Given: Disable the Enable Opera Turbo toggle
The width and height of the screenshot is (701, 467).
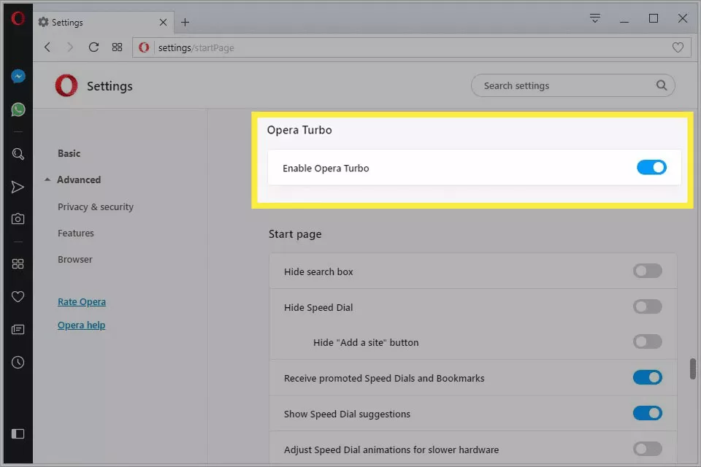Looking at the screenshot, I should 651,168.
